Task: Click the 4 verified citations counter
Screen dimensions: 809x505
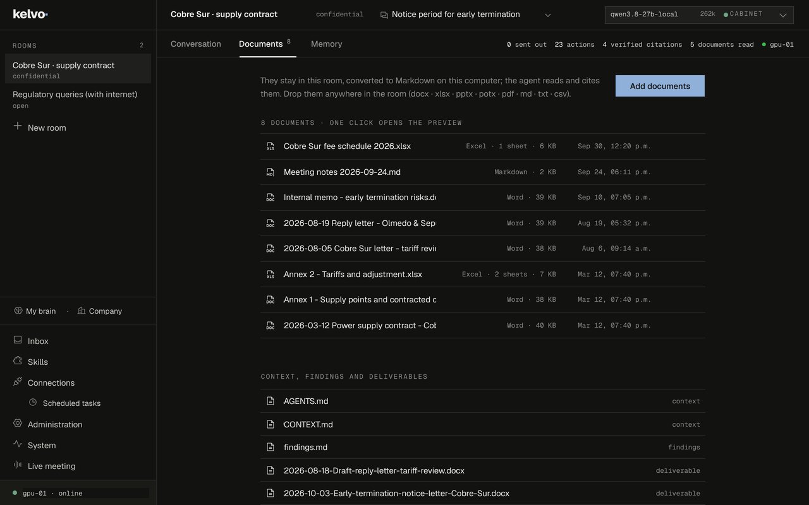Action: pyautogui.click(x=642, y=45)
